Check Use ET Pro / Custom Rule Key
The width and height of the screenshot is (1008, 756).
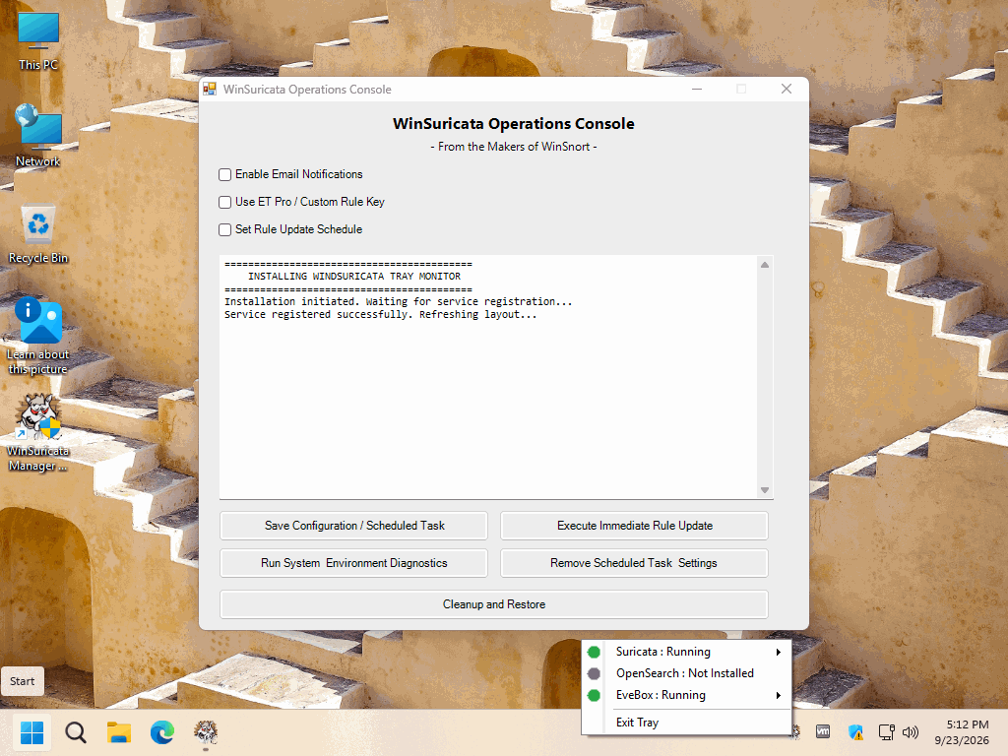point(225,203)
